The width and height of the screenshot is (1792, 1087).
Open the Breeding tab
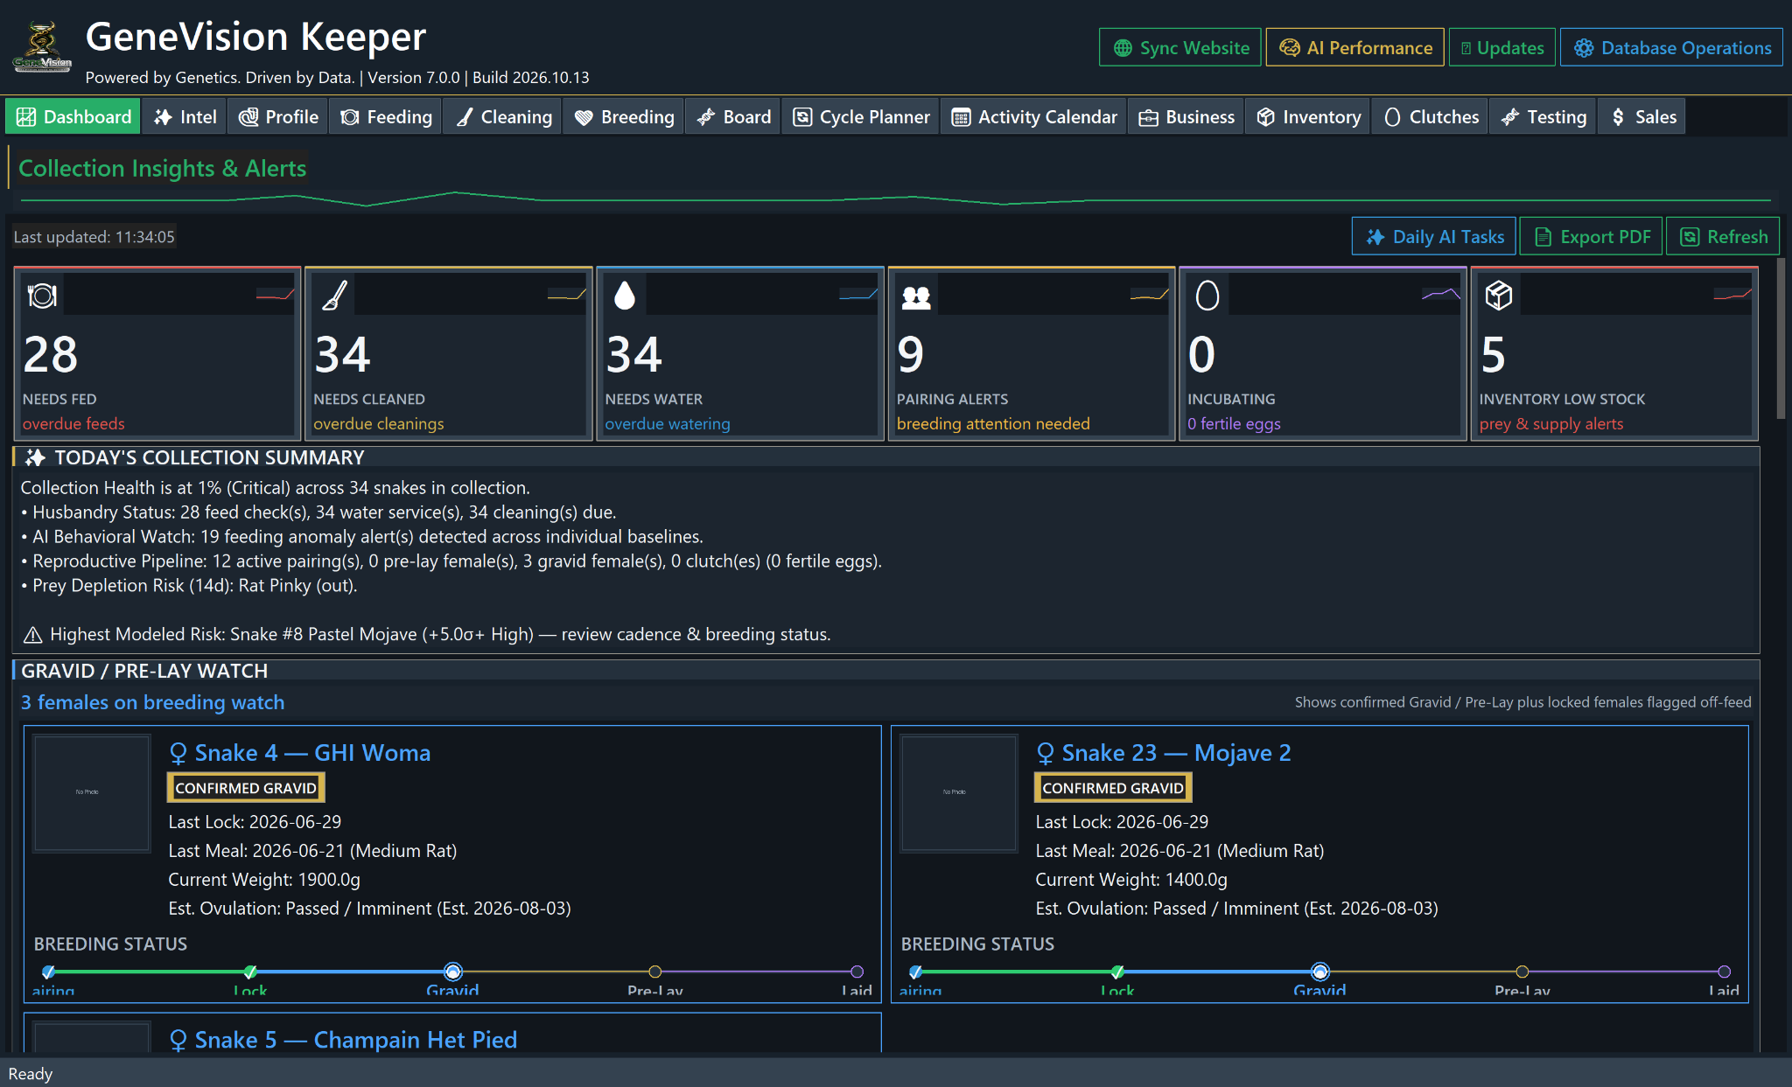pyautogui.click(x=624, y=117)
